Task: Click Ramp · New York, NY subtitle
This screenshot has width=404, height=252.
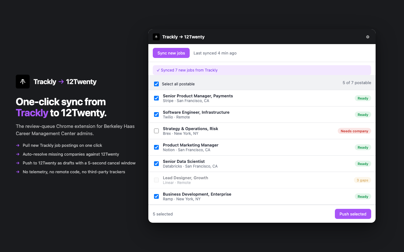Action: point(181,199)
